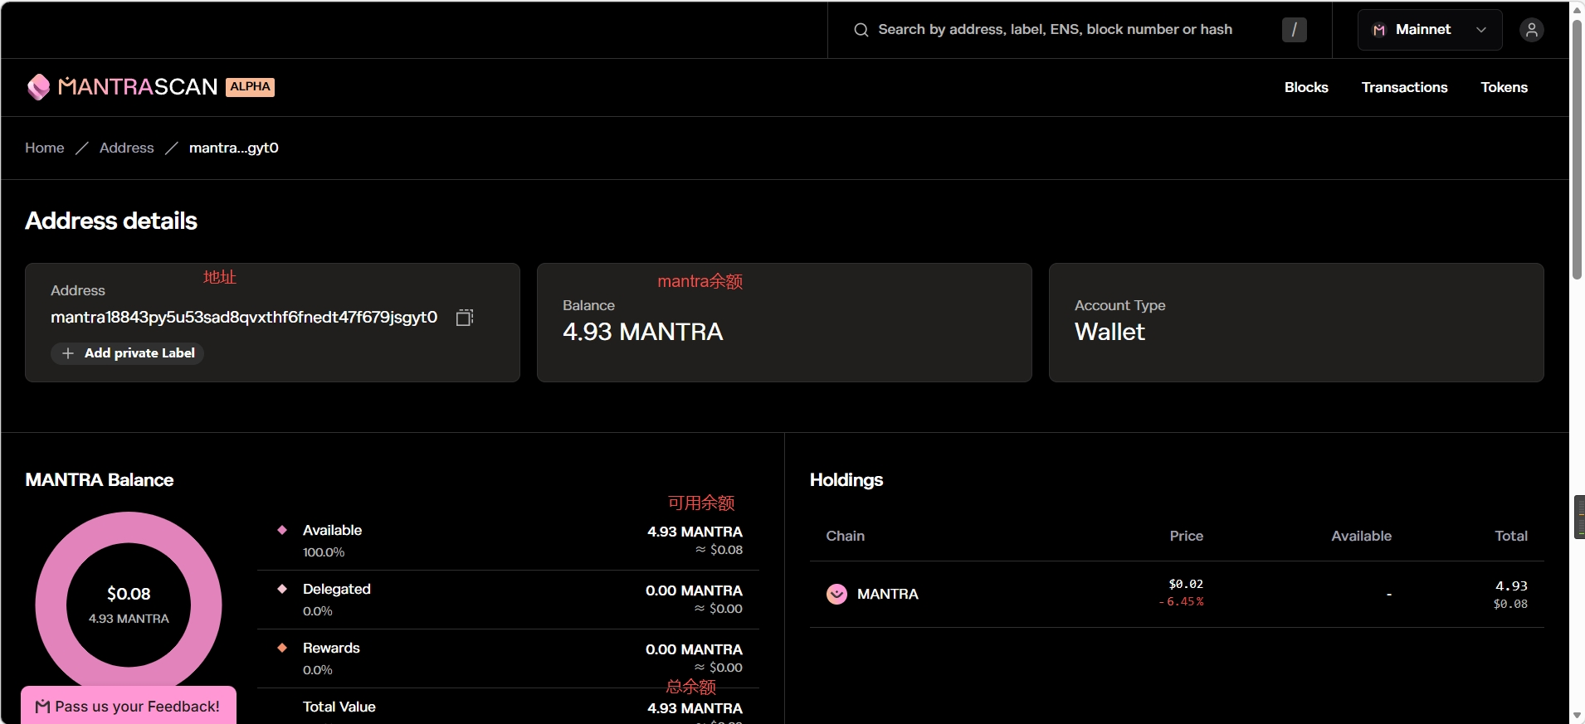Click the full wallet address text
1585x724 pixels.
click(x=244, y=318)
